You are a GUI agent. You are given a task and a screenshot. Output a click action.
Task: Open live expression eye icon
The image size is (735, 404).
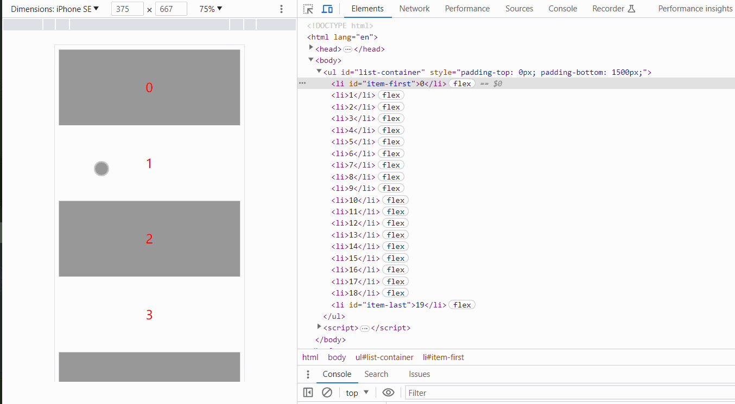click(388, 393)
